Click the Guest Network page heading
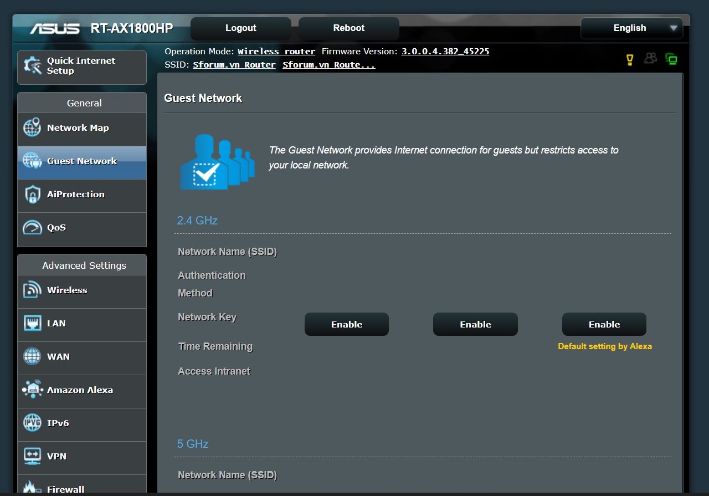The height and width of the screenshot is (496, 709). click(x=203, y=98)
